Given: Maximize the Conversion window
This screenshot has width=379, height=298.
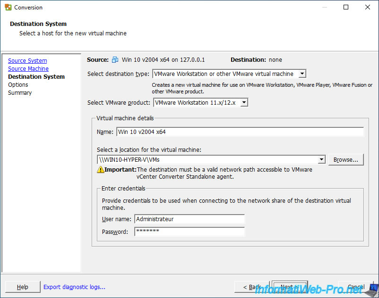Looking at the screenshot, I should point(346,7).
